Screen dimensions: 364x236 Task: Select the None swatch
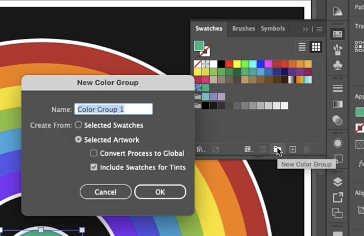coord(198,64)
